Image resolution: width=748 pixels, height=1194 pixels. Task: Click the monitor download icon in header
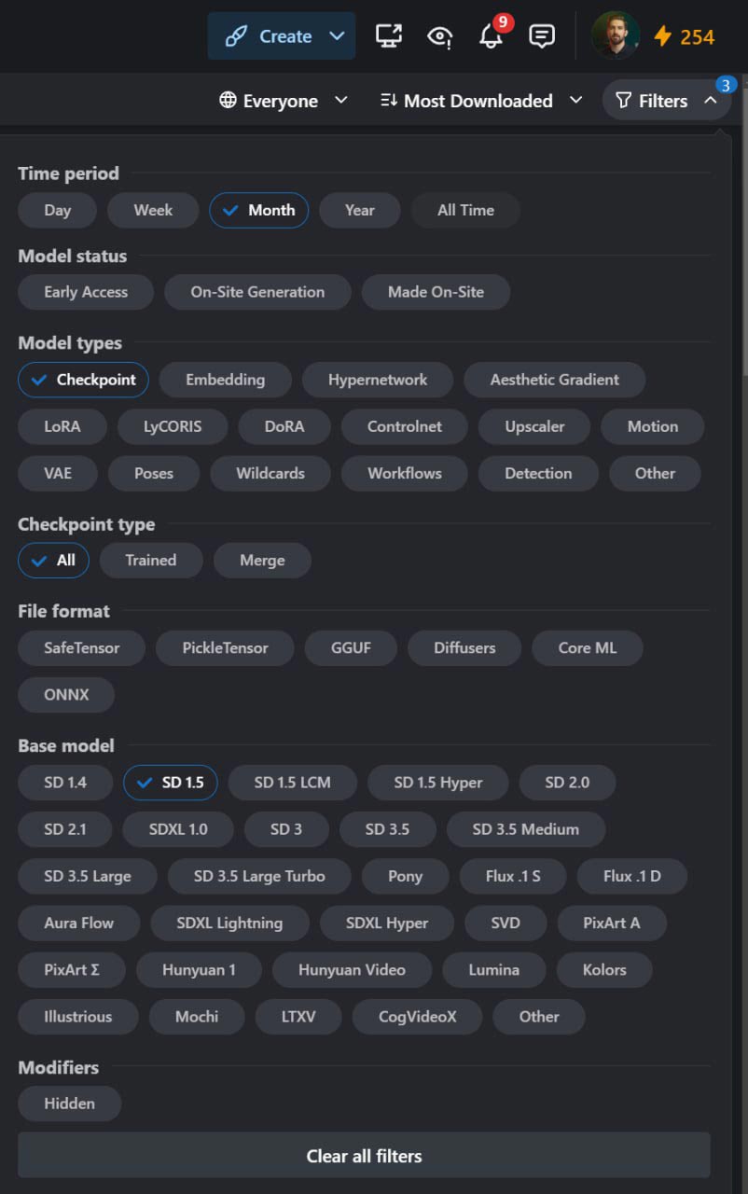click(388, 36)
